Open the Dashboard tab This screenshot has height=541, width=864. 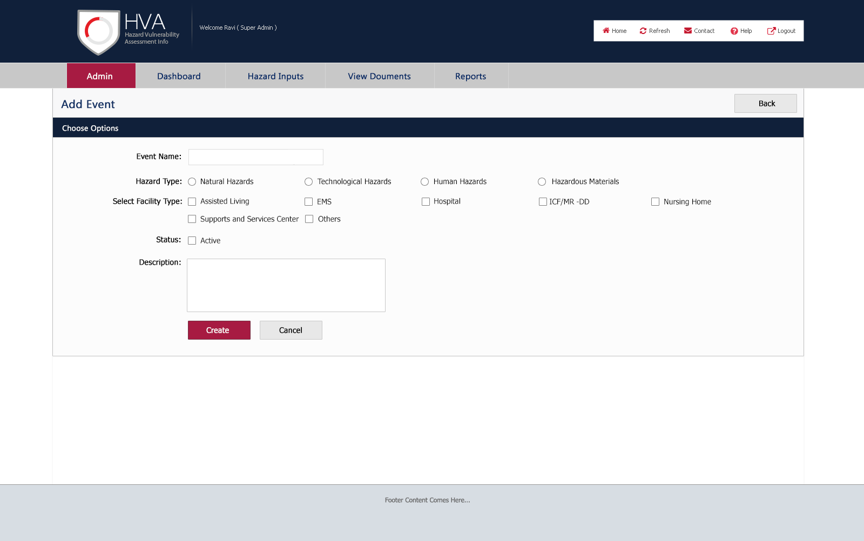(179, 76)
